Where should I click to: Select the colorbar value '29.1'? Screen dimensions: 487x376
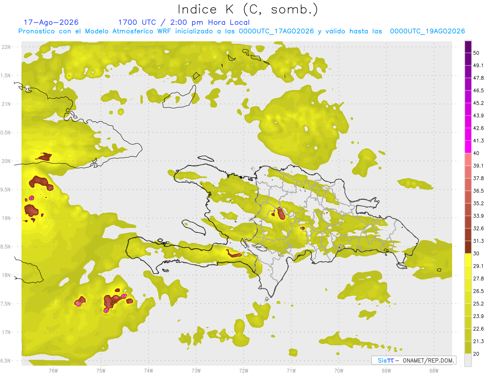coord(478,266)
